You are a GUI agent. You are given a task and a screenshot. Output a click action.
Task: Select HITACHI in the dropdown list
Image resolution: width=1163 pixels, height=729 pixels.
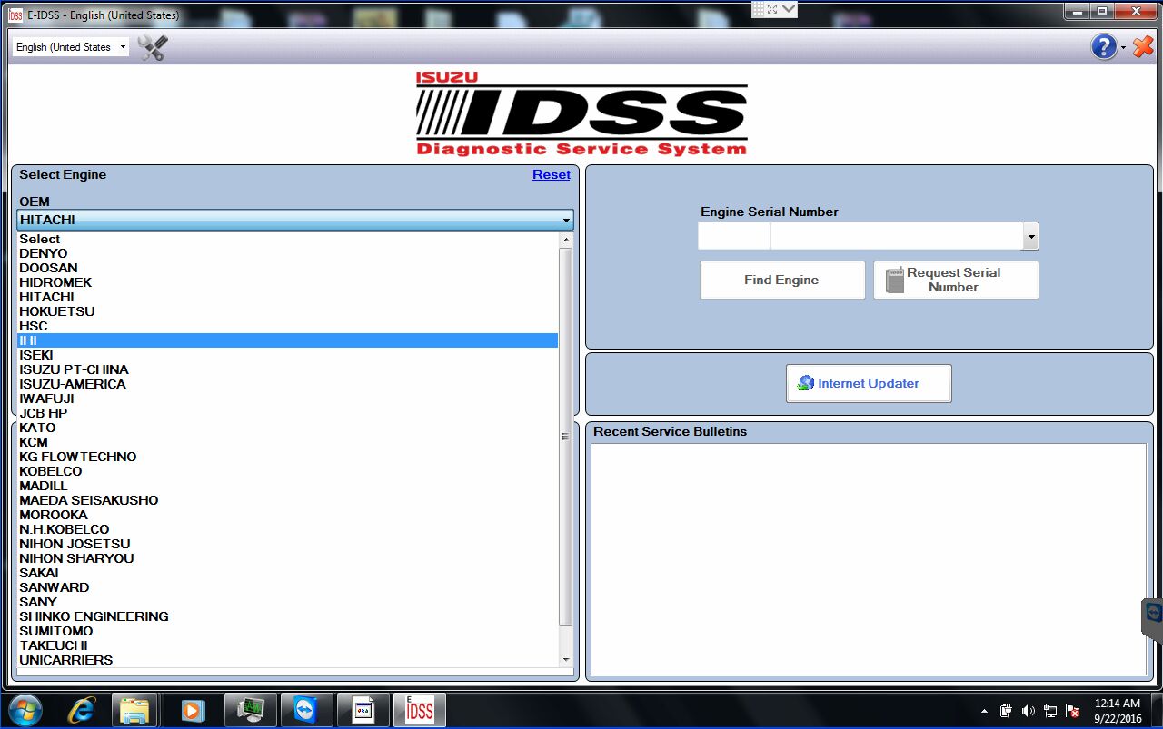[287, 297]
